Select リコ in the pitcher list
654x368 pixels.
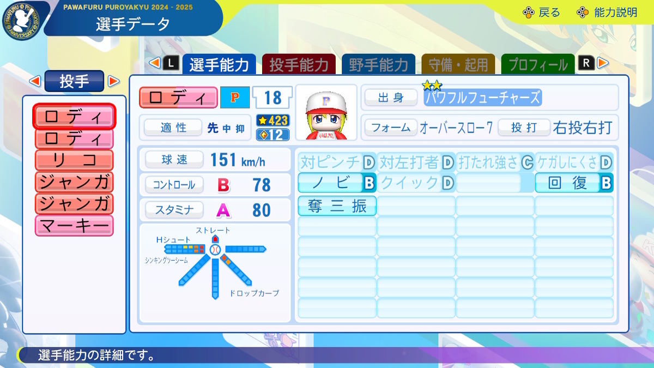[x=74, y=160]
